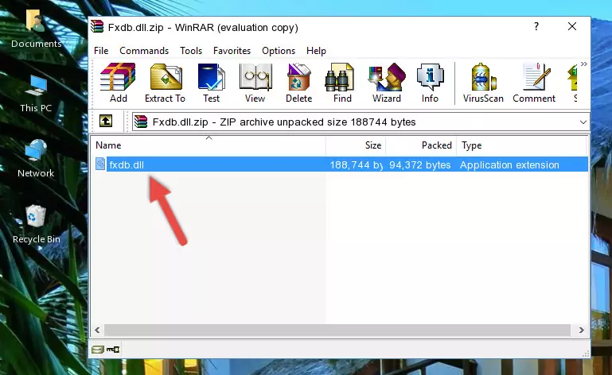Open the address path dropdown
Image resolution: width=612 pixels, height=375 pixels.
[x=583, y=122]
